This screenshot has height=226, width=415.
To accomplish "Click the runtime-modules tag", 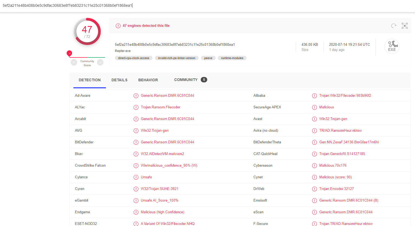I will click(232, 58).
